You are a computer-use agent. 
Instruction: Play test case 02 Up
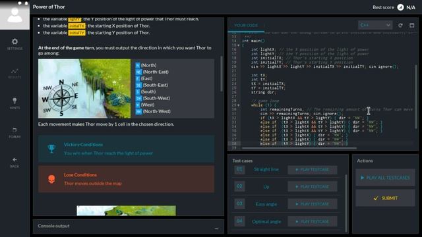coord(312,186)
